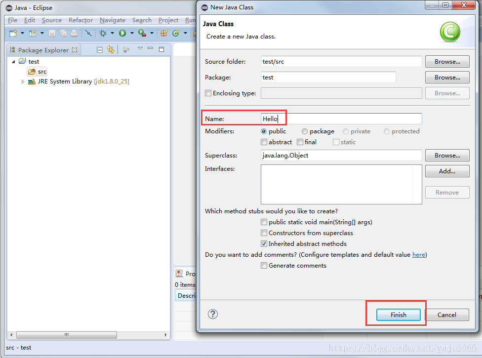Click the Problems view icon

point(179,273)
